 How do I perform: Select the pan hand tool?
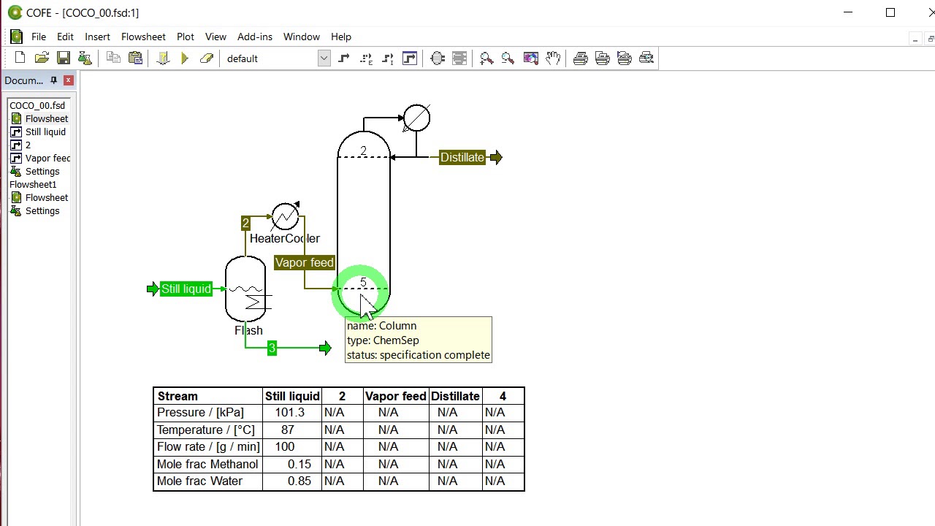click(x=553, y=58)
